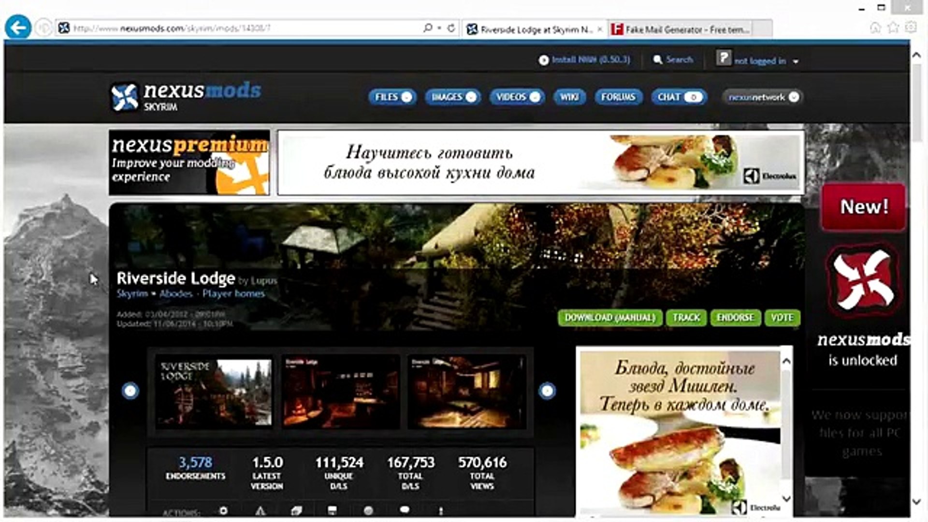Image resolution: width=928 pixels, height=522 pixels.
Task: Switch to the Fake Mail Generator tab
Action: pyautogui.click(x=681, y=29)
